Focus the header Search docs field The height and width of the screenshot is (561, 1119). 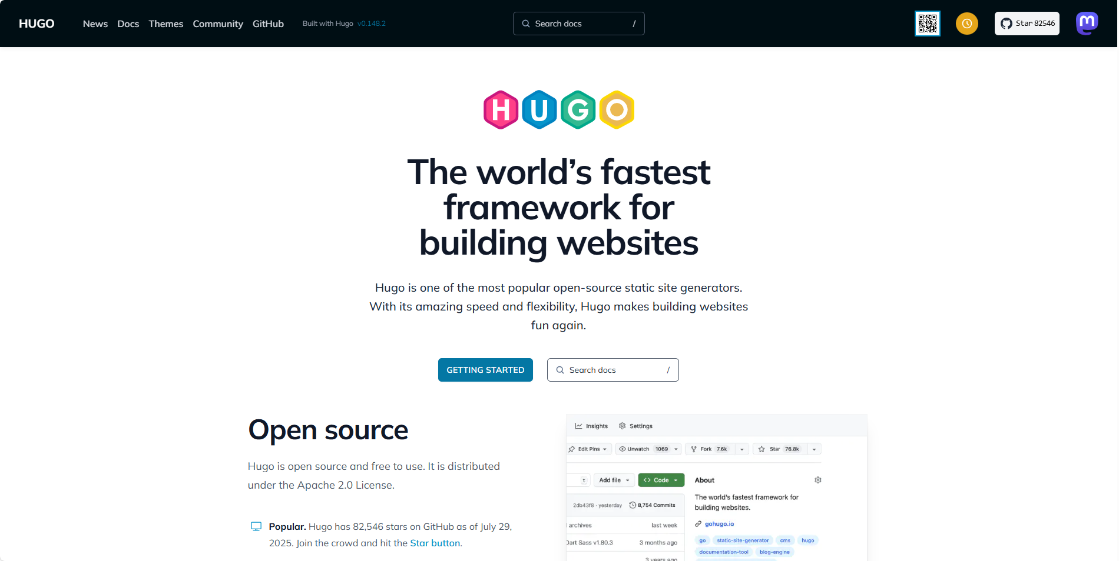point(579,24)
